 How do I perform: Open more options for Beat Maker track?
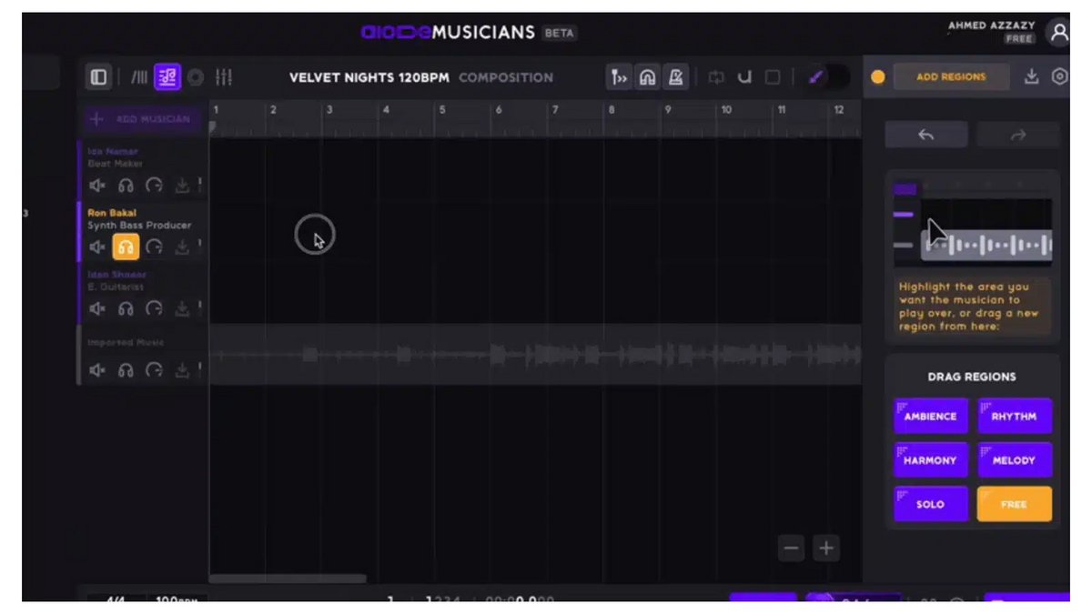(x=200, y=185)
